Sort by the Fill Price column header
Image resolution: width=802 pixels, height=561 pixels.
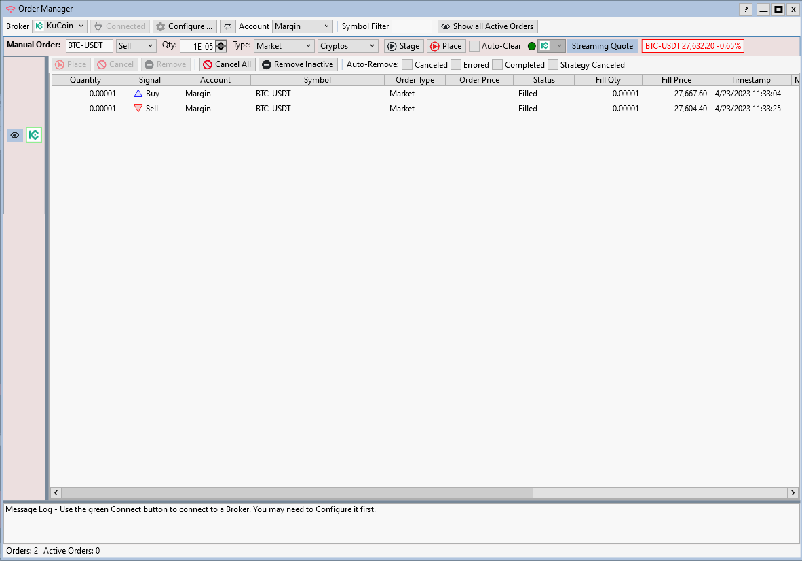[676, 80]
